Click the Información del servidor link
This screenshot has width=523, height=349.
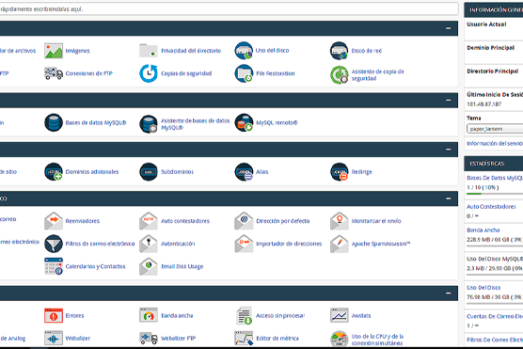495,144
